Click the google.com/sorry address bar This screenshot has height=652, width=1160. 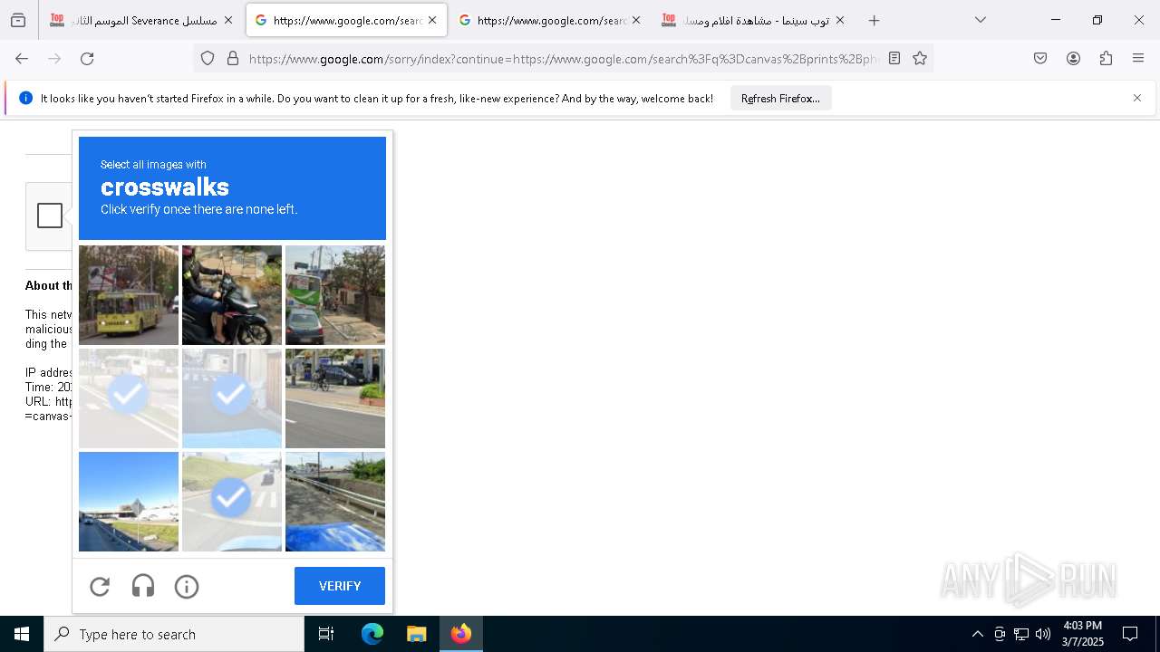point(562,59)
